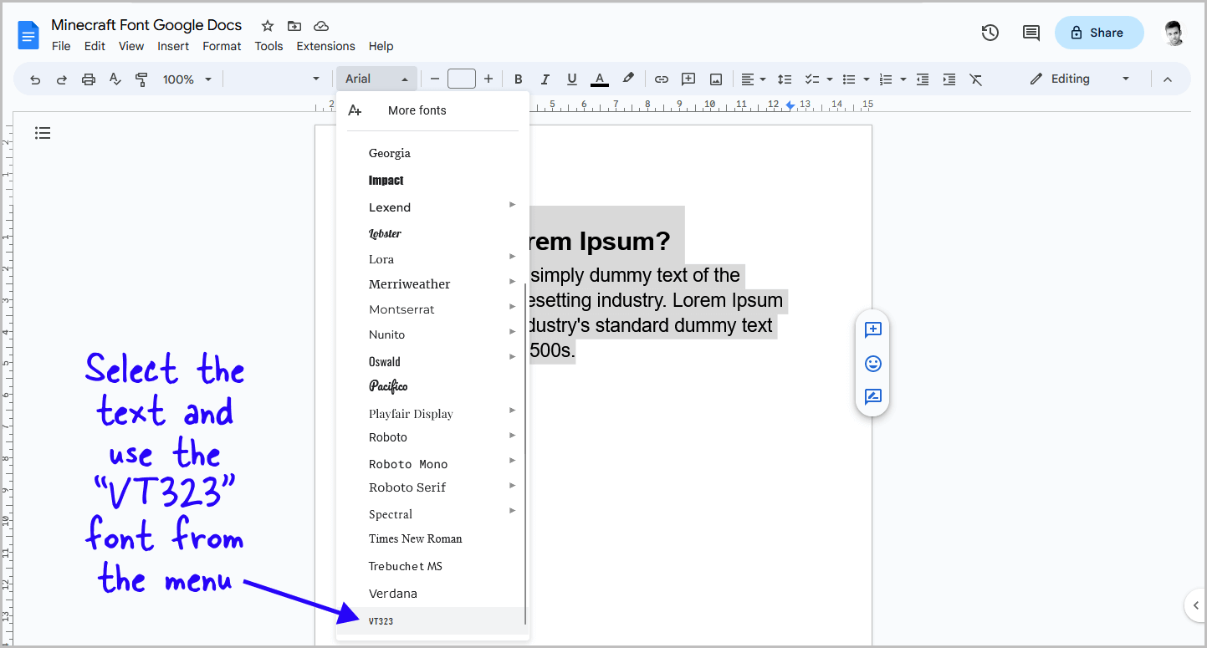Expand the numbered list options arrow

(903, 79)
